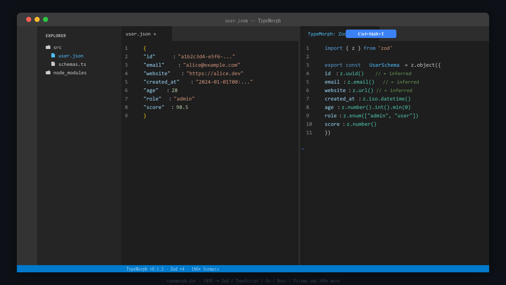The height and width of the screenshot is (285, 506).
Task: Click the yellow minimize window button
Action: [37, 19]
